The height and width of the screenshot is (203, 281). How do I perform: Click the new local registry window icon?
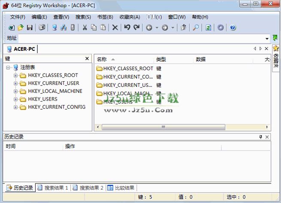coord(12,28)
